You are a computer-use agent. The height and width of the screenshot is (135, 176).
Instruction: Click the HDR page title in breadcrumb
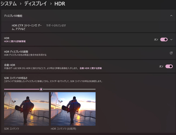60,4
